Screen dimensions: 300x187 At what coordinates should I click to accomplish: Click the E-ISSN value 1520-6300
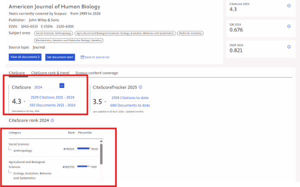click(x=65, y=26)
